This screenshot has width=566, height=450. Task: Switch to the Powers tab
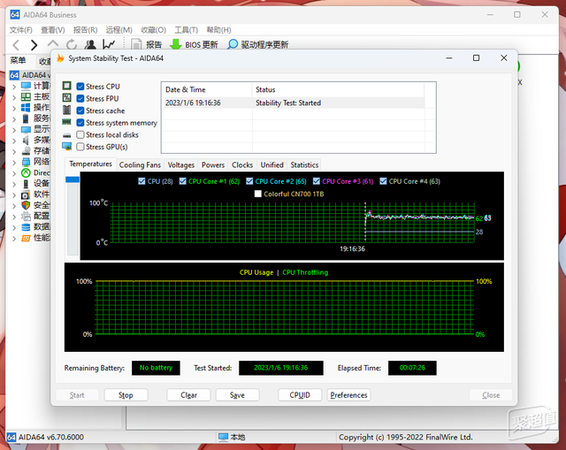[213, 165]
